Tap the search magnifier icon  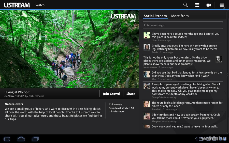click(x=185, y=5)
